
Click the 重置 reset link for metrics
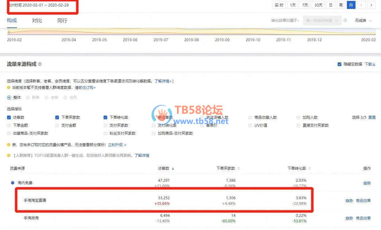click(x=372, y=117)
